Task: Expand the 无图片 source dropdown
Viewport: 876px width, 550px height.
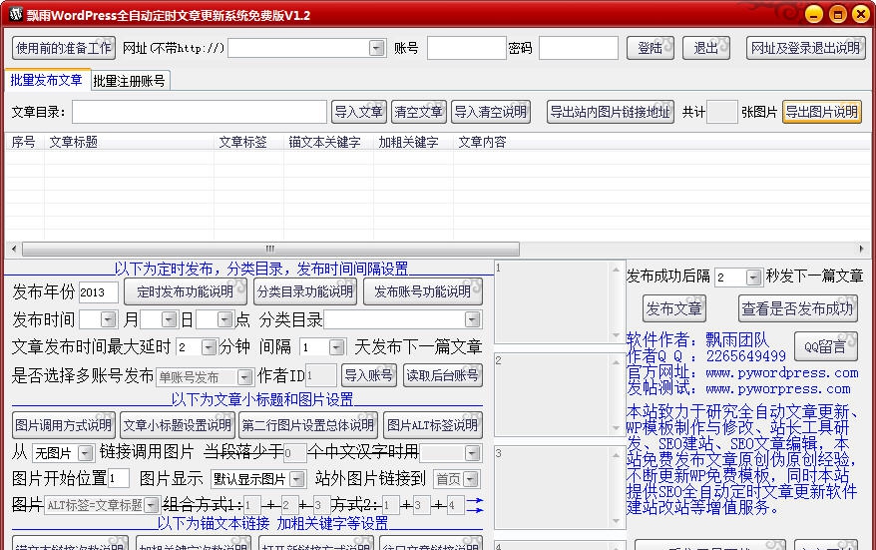Action: [x=86, y=452]
